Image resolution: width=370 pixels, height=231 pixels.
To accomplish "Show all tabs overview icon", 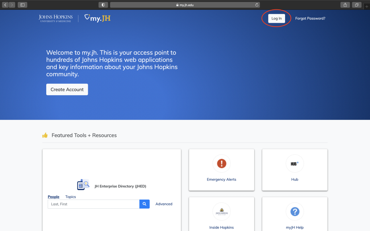I will tap(357, 5).
